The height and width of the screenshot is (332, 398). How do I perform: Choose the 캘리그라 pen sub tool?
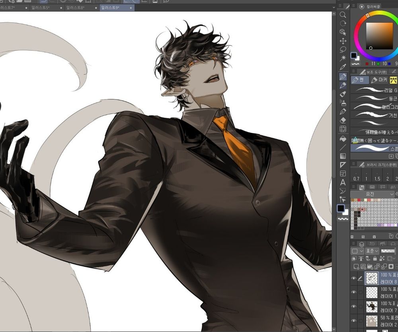click(374, 107)
